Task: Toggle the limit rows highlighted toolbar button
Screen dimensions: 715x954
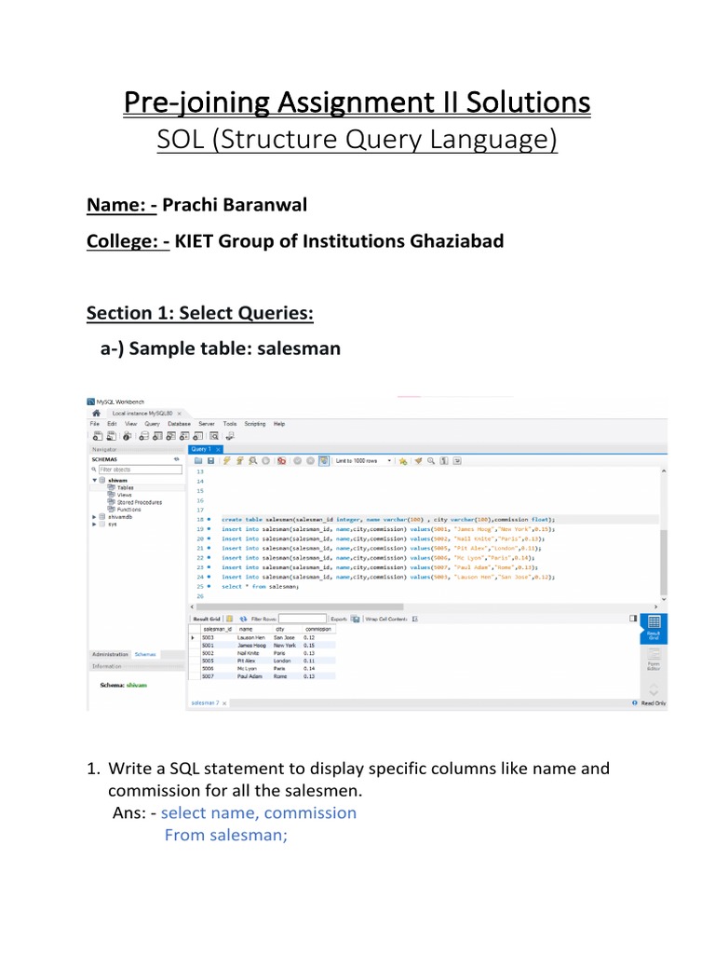Action: tap(323, 460)
